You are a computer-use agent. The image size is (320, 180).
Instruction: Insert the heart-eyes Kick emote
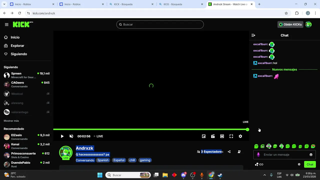tap(313, 146)
